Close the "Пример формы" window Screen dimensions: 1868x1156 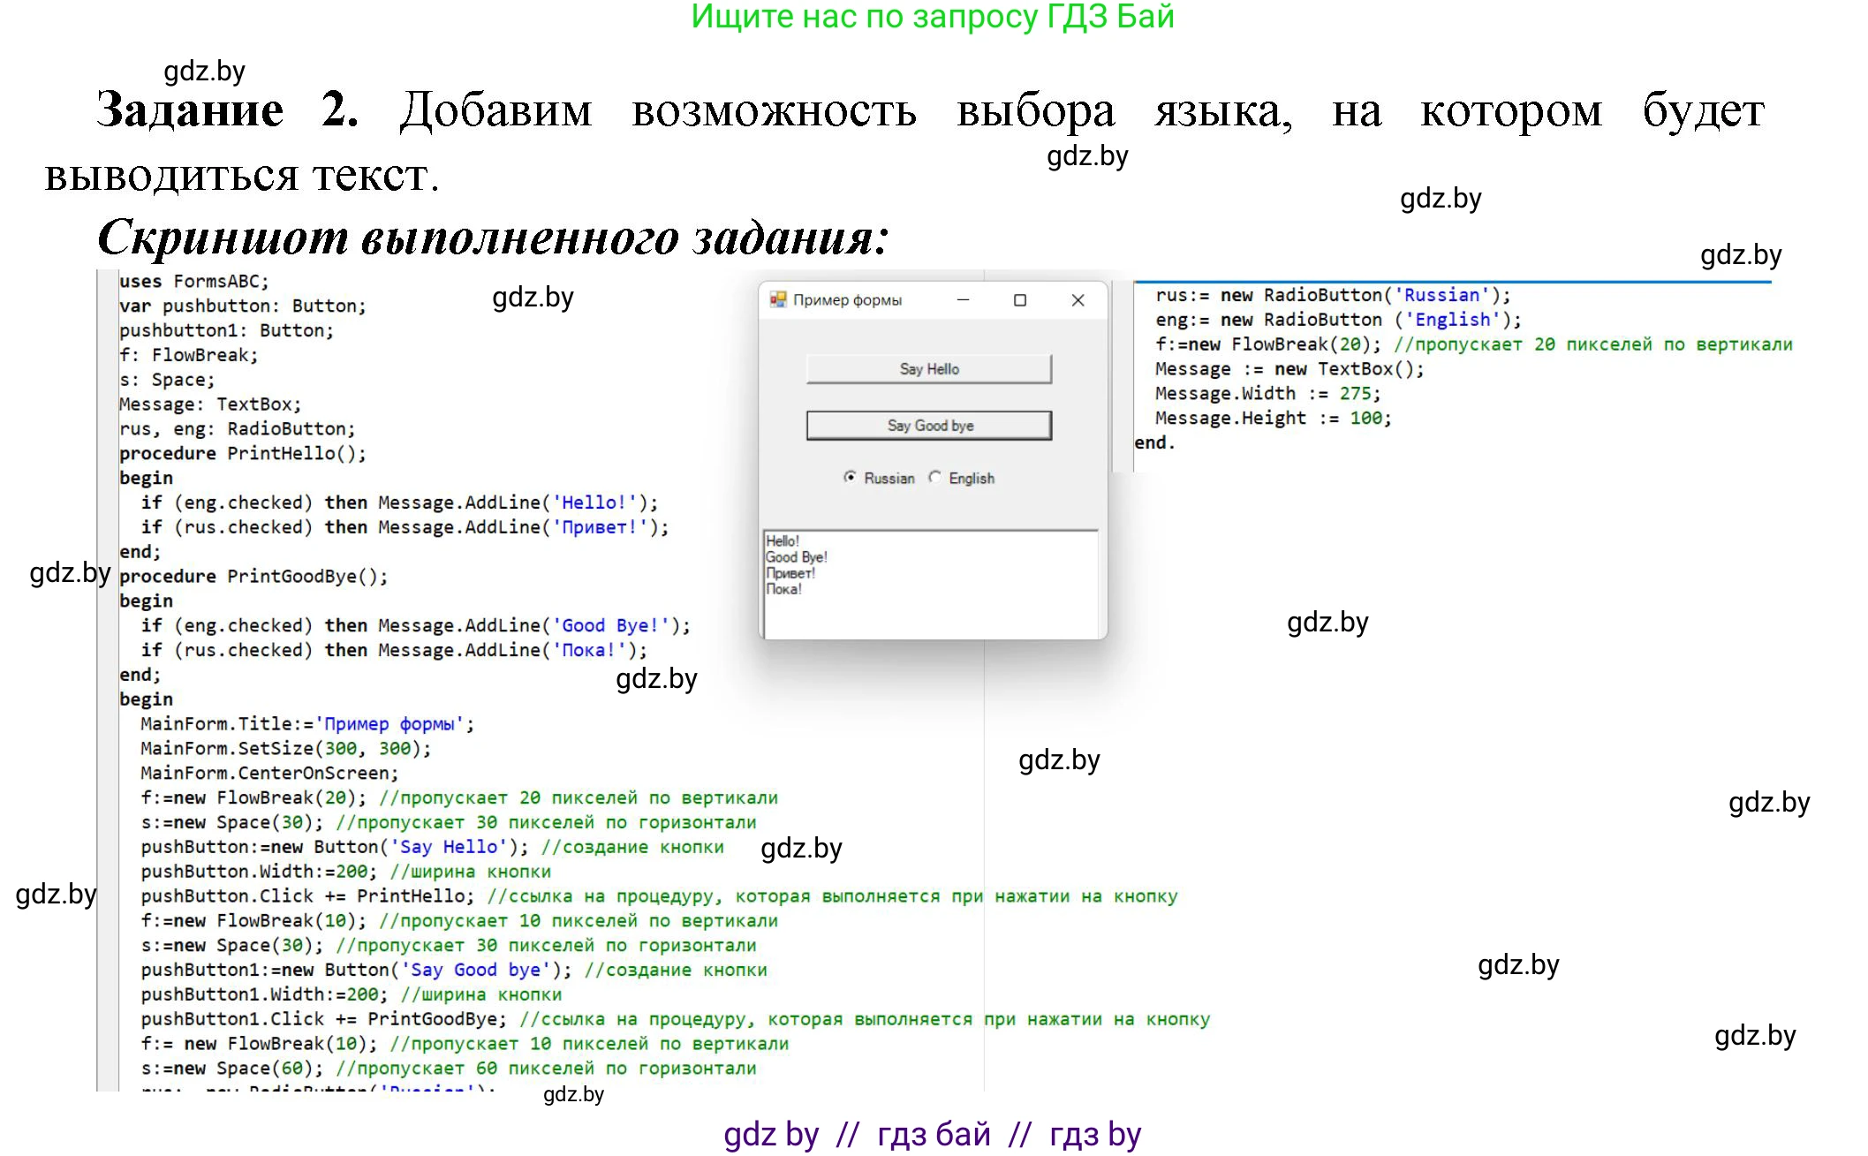[x=1078, y=300]
